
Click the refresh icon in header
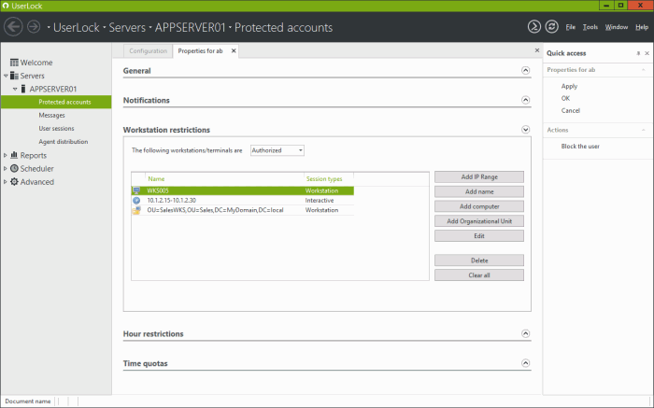tap(551, 27)
